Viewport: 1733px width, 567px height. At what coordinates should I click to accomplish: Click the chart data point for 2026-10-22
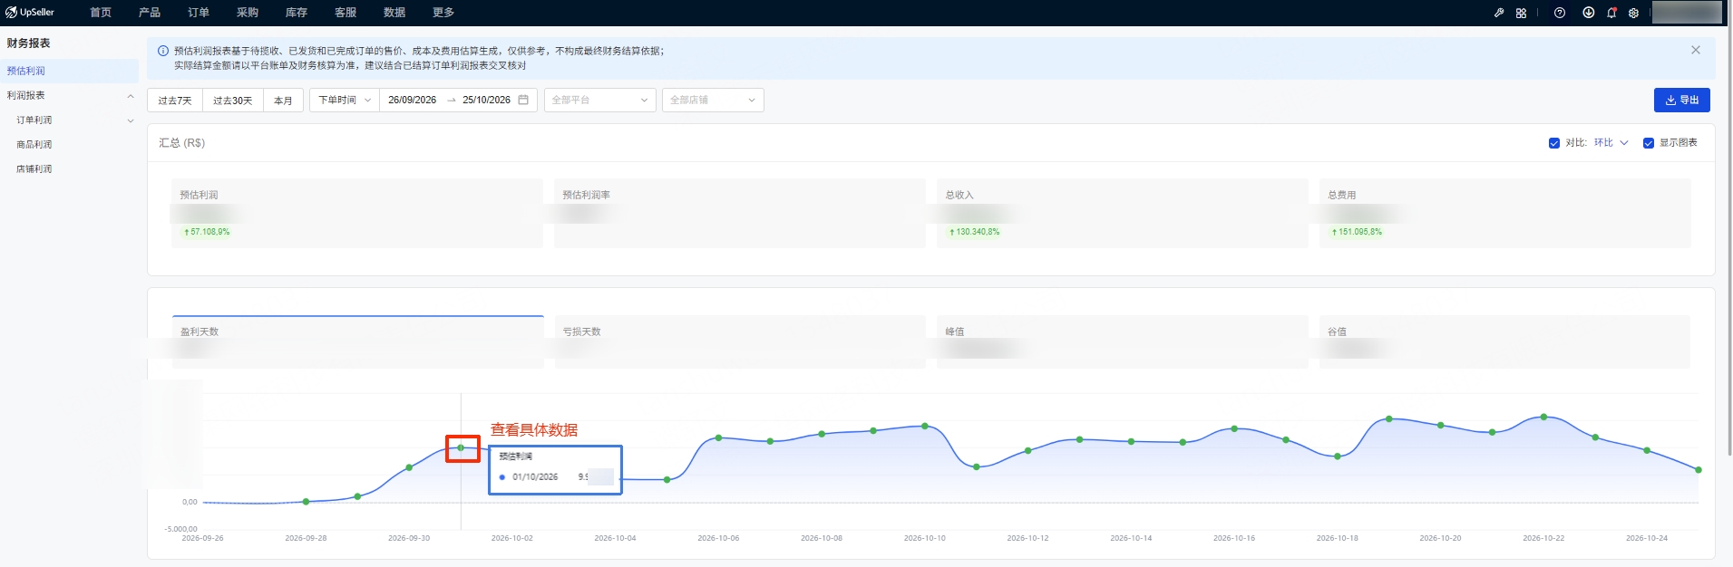(1544, 417)
